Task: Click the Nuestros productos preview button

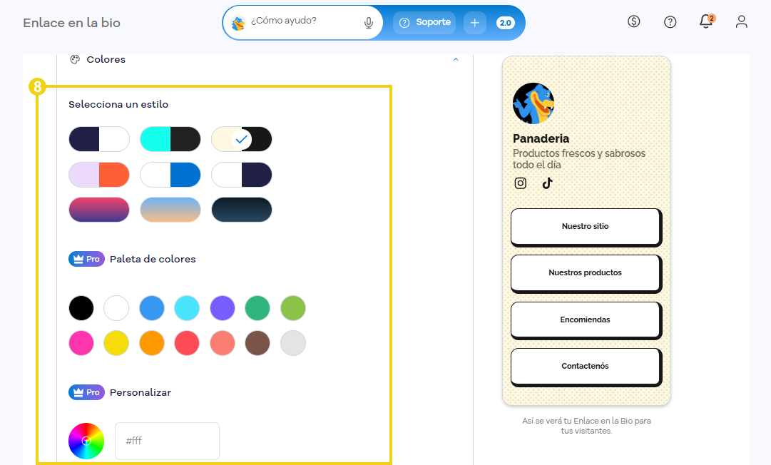Action: coord(586,273)
